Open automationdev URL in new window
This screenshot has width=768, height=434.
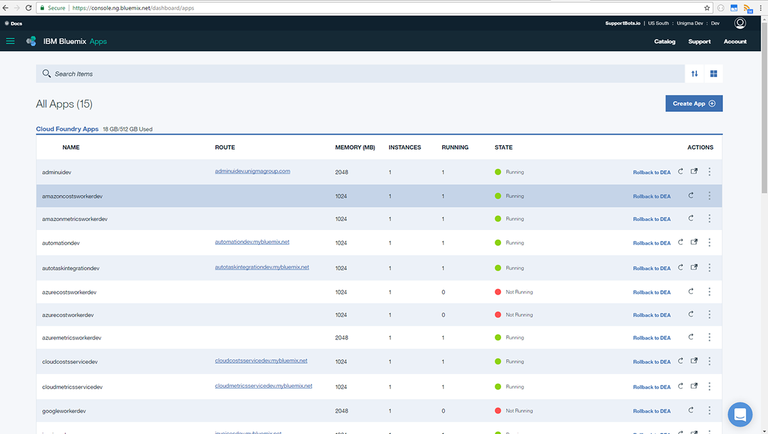694,242
